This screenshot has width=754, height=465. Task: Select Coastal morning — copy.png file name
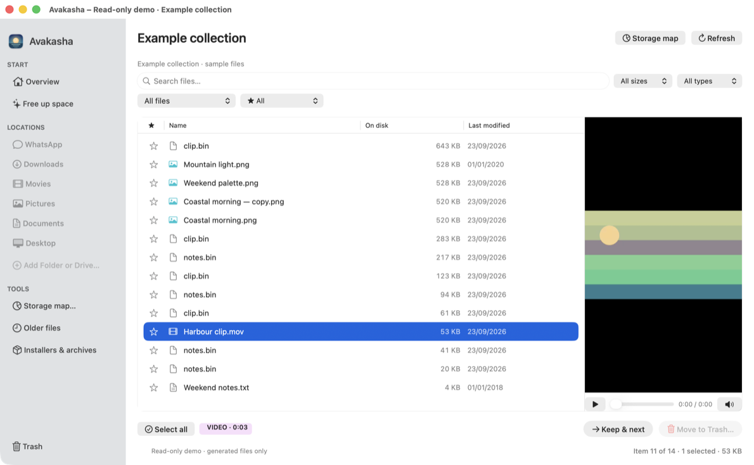[234, 201]
